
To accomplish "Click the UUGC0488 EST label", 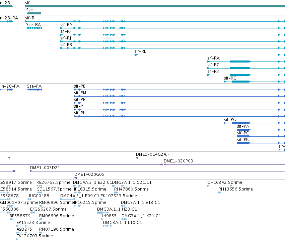I will pos(39,196).
